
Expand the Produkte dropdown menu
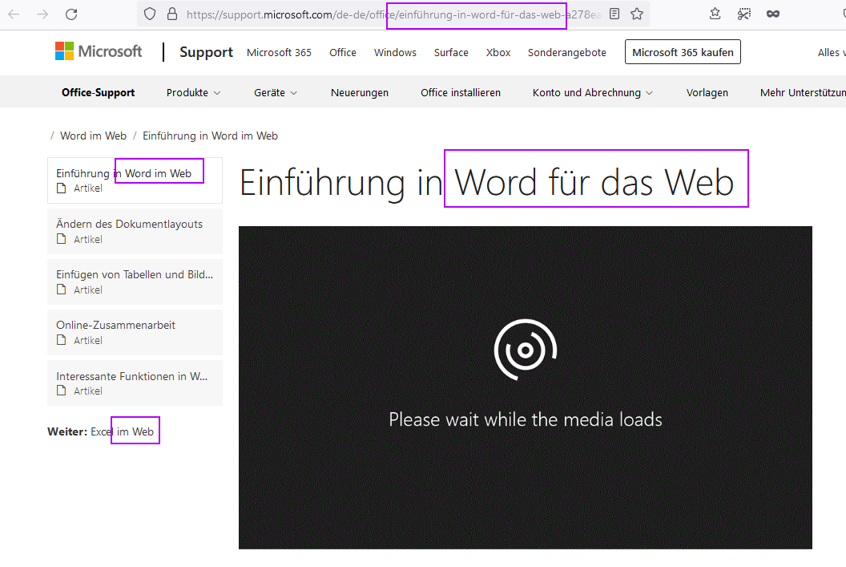pos(193,93)
